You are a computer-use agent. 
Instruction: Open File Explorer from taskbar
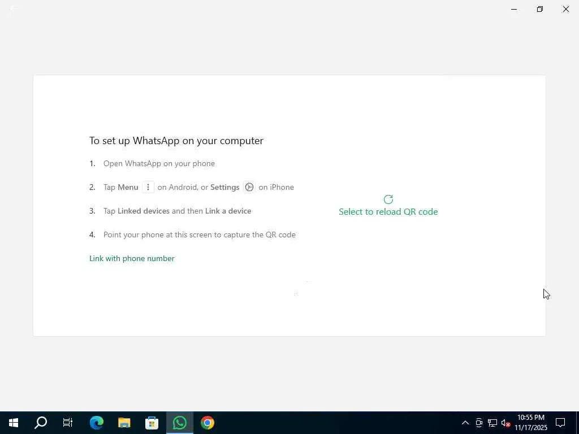coord(124,423)
